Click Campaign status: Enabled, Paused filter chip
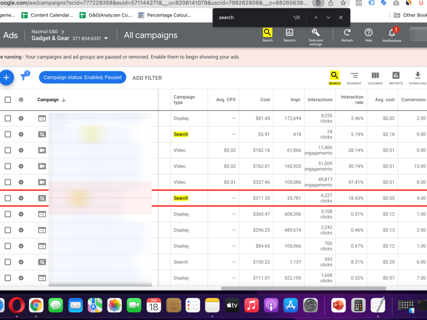This screenshot has width=427, height=320. [82, 77]
